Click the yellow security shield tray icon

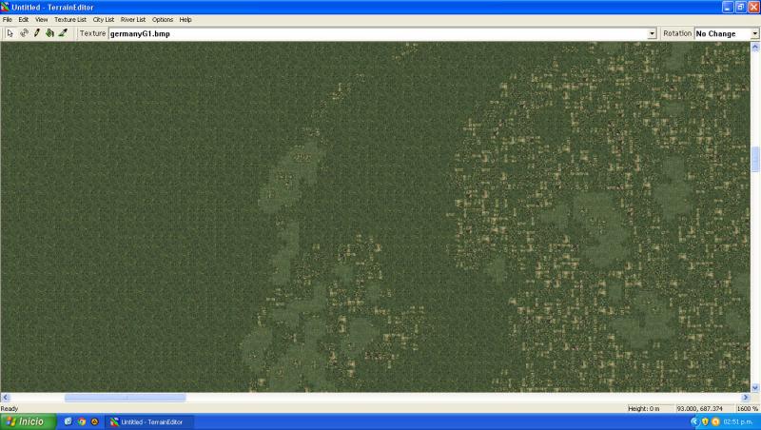(705, 421)
